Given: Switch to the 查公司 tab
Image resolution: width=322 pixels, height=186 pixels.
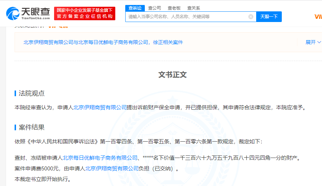Looking at the screenshot, I should pyautogui.click(x=154, y=8).
